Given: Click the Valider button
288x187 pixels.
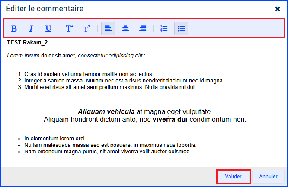Looking at the screenshot, I should coord(233,177).
